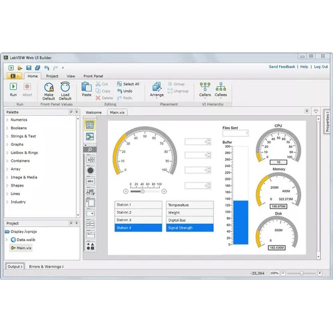This screenshot has height=333, width=333.
Task: Click Load Default in Front Panel Values
Action: point(65,91)
